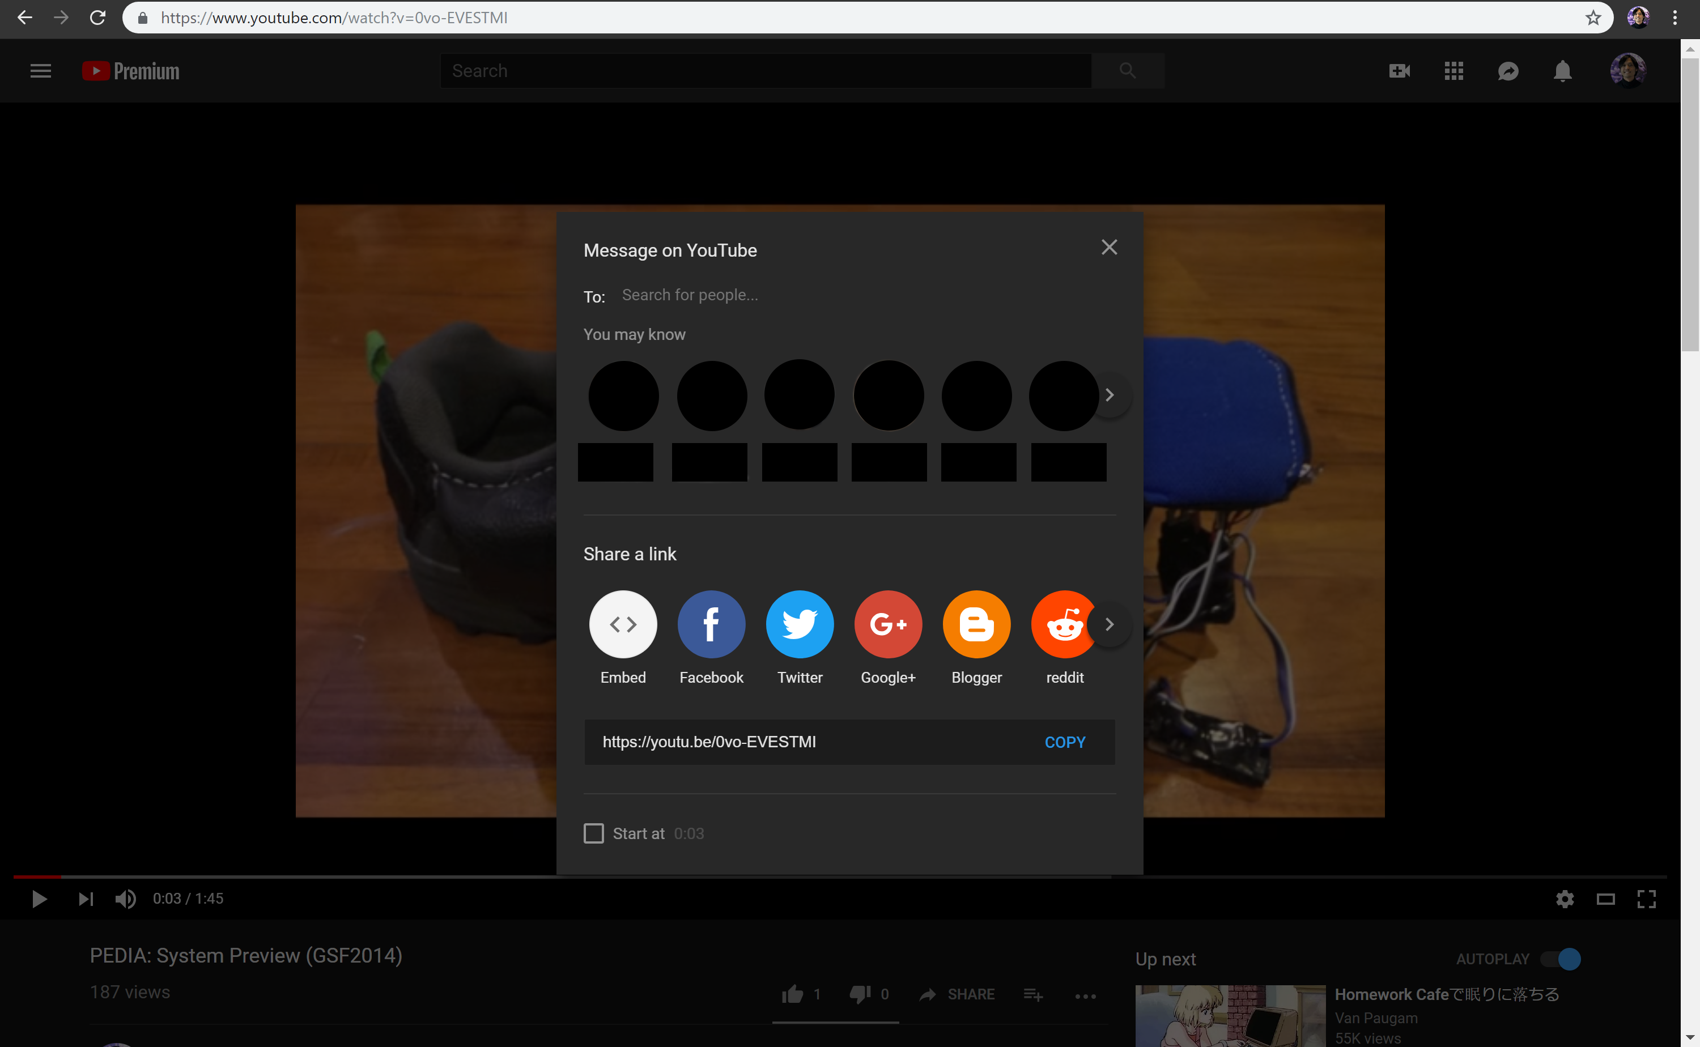Screen dimensions: 1700x1047
Task: Open the player settings gear
Action: pos(1565,899)
